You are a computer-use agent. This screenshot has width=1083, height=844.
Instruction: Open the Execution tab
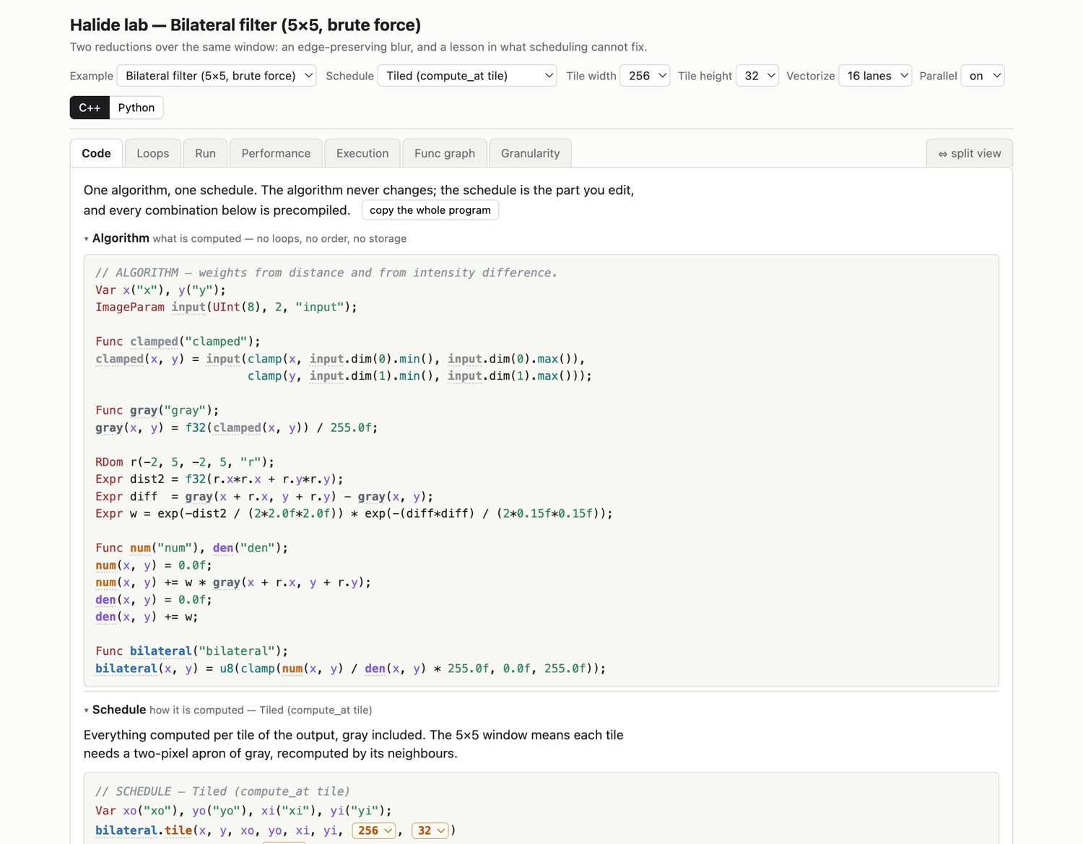[362, 153]
